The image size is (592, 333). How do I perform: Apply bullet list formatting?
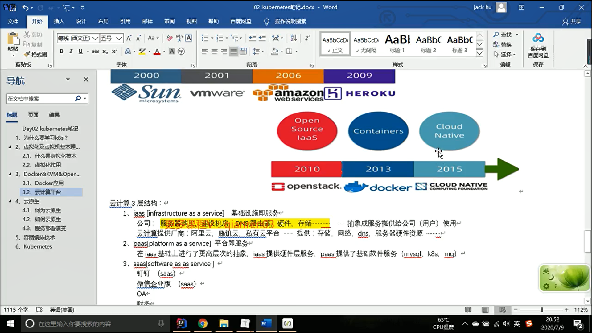[x=205, y=38]
